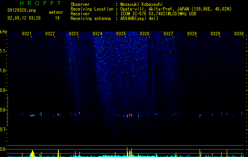Click the meteor count label
The width and height of the screenshot is (248, 157).
coord(56,12)
